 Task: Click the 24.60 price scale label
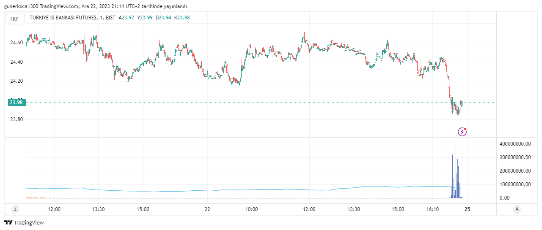click(x=16, y=43)
